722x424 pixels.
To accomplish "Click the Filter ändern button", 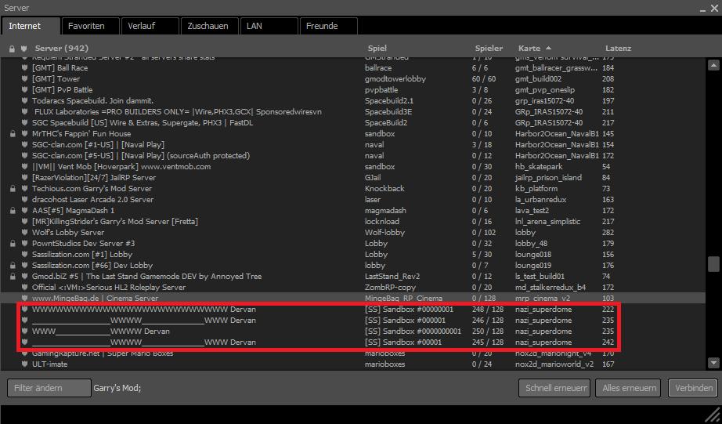I will [x=49, y=388].
